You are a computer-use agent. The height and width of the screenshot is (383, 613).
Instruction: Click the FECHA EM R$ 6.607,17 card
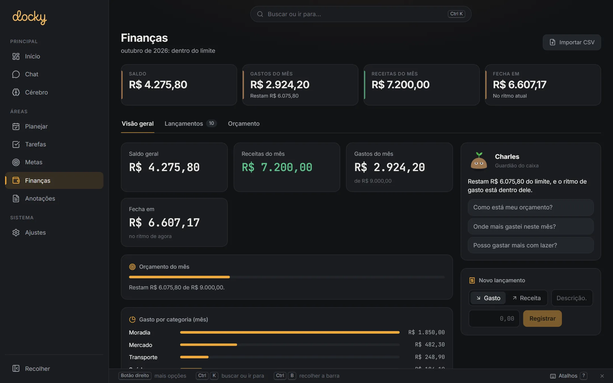pyautogui.click(x=543, y=85)
